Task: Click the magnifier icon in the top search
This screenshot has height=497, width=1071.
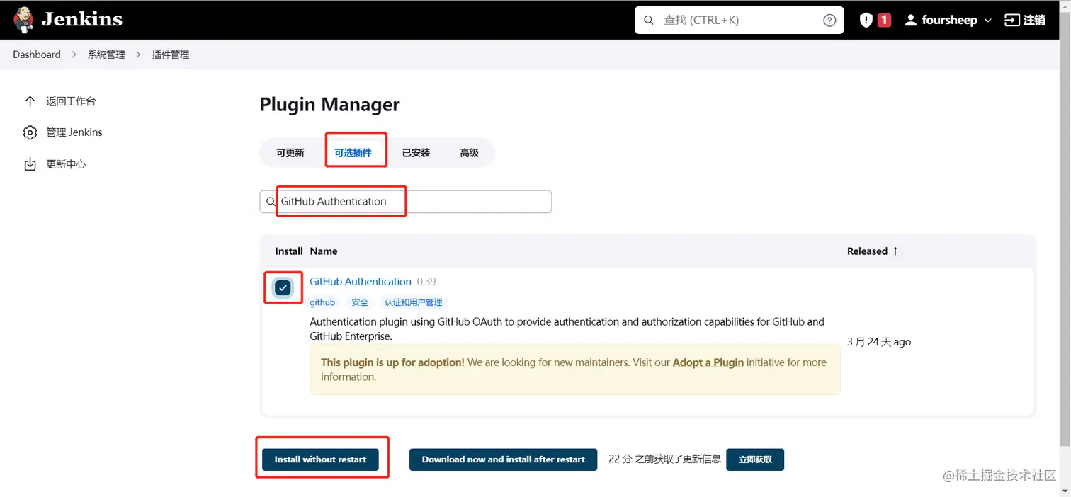Action: pyautogui.click(x=648, y=20)
